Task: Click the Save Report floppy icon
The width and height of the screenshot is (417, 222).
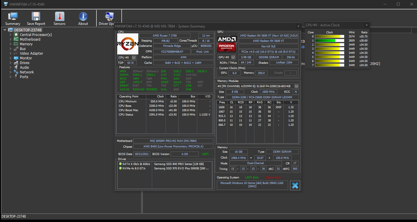Action: [36, 17]
